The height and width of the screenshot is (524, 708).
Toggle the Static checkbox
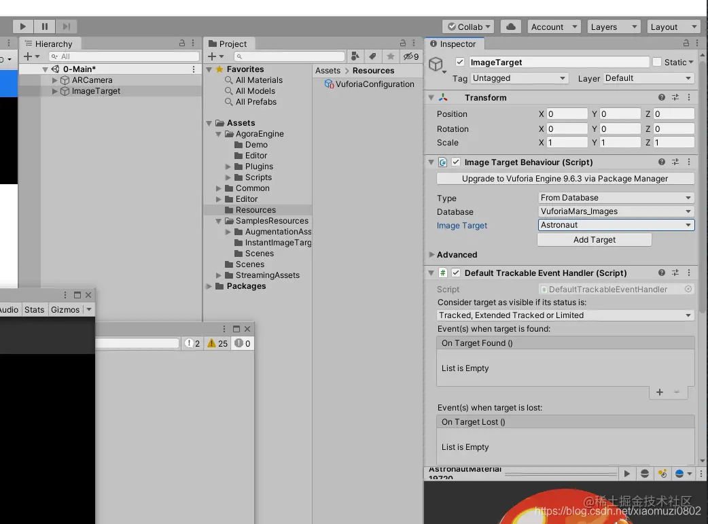coord(657,62)
